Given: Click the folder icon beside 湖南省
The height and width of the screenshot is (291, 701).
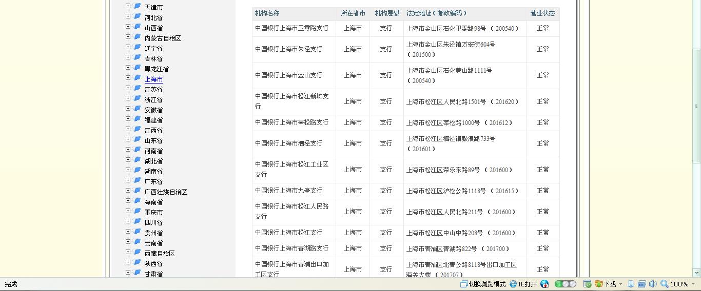Looking at the screenshot, I should 138,170.
